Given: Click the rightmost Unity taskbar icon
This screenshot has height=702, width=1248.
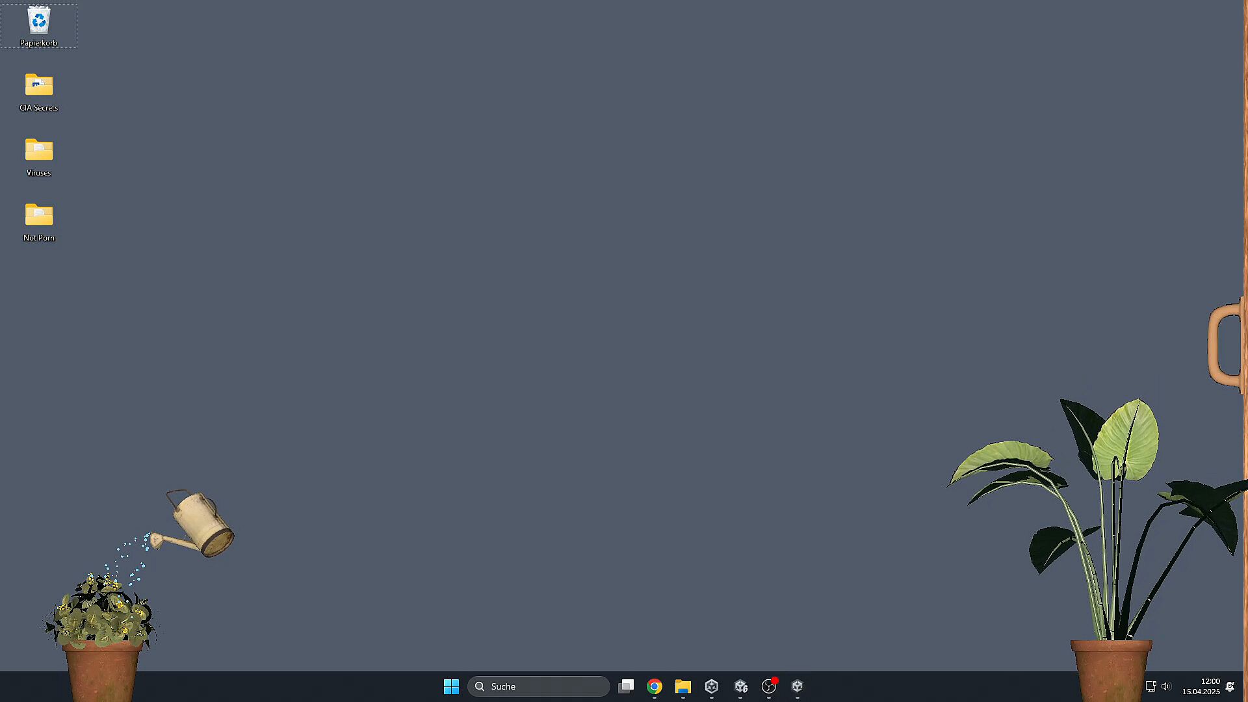Looking at the screenshot, I should point(798,686).
